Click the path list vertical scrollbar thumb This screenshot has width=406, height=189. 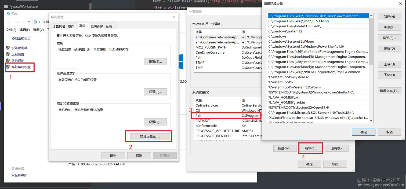click(371, 41)
